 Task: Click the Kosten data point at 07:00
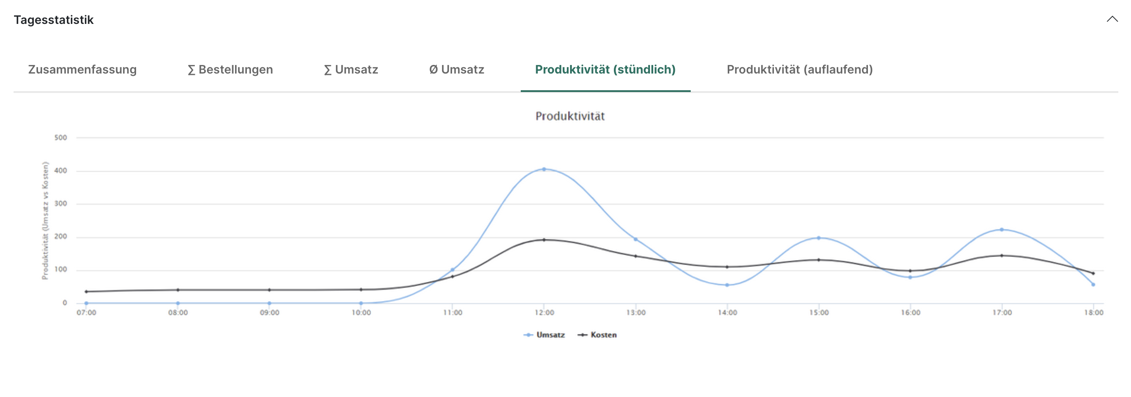[x=86, y=291]
